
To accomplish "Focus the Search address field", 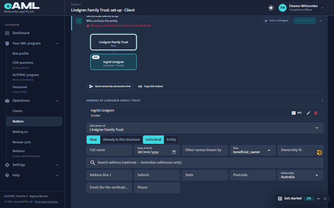I will pos(205,163).
